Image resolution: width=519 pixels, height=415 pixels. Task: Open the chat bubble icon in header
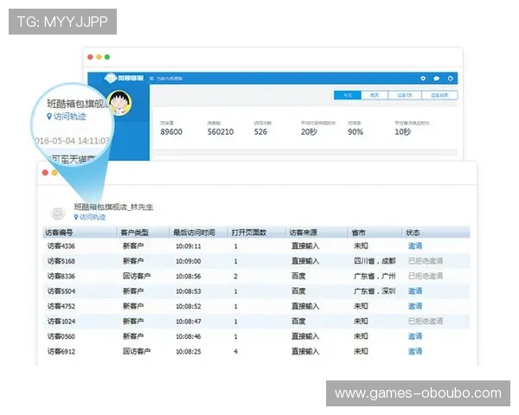[436, 79]
